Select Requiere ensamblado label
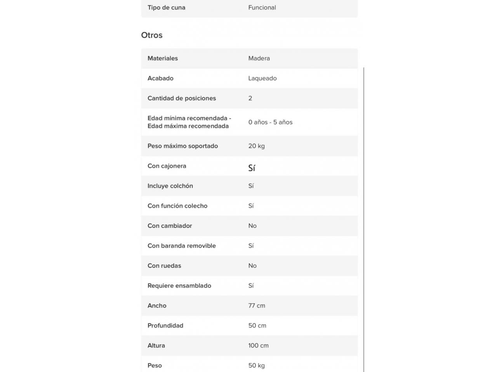497x372 pixels. coord(179,286)
